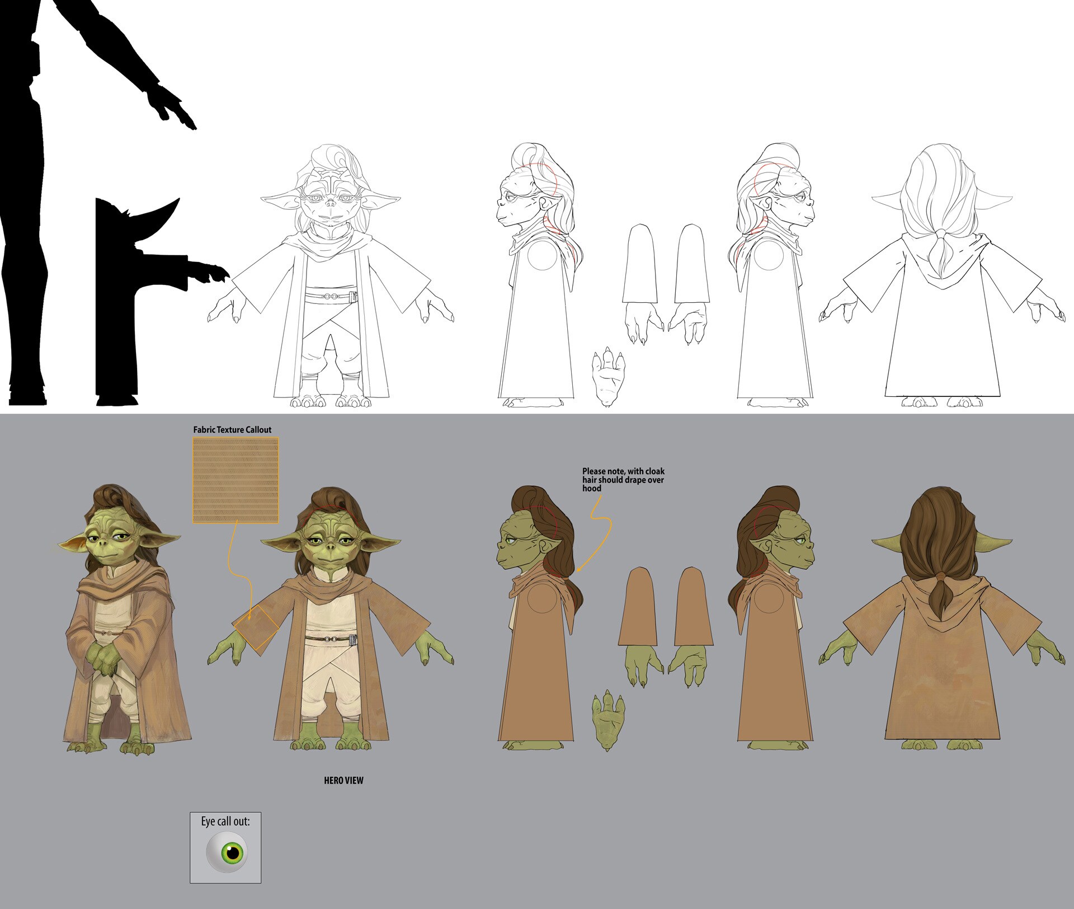Viewport: 1074px width, 909px height.
Task: Select the colored back view figure
Action: (943, 618)
